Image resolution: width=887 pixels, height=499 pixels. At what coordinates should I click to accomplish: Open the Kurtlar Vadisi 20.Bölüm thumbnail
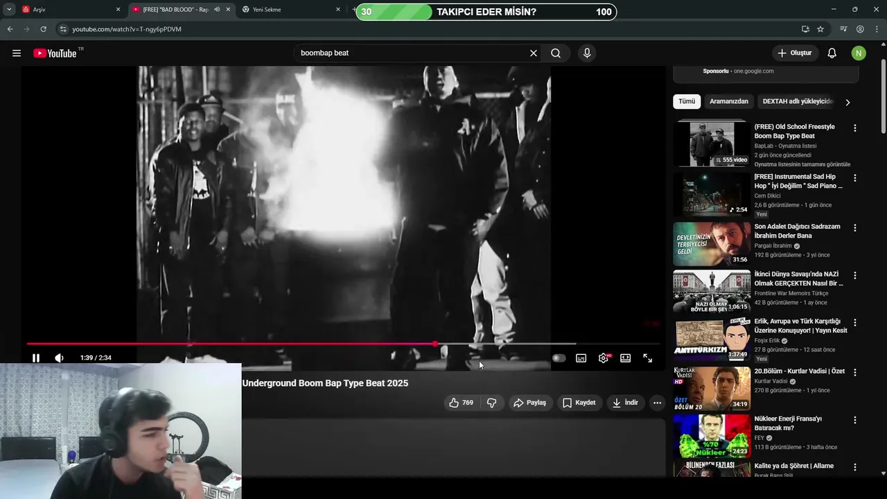[x=712, y=388]
